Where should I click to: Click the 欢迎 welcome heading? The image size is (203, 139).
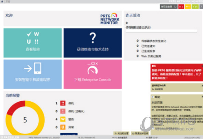pos(9,15)
